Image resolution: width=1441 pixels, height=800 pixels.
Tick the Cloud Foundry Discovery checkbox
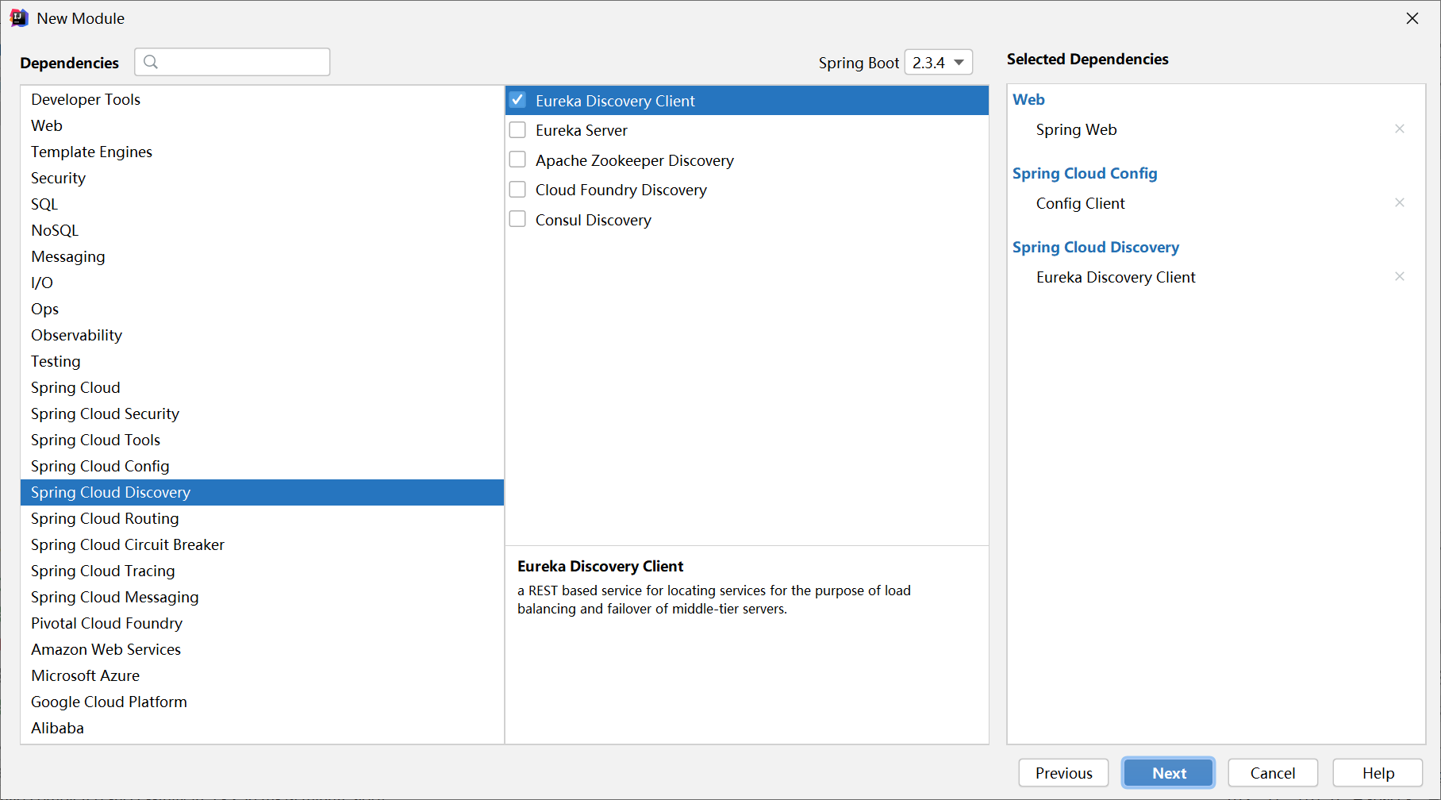517,189
